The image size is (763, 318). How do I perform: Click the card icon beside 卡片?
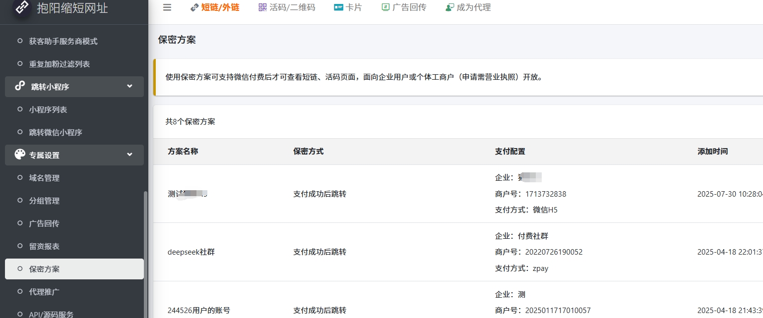(x=339, y=7)
